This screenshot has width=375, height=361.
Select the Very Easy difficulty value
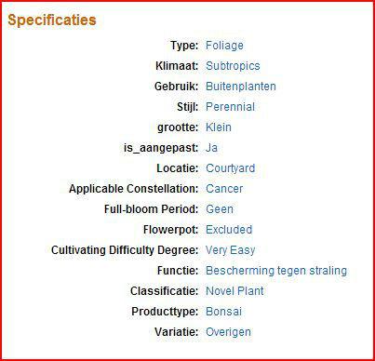[x=231, y=250]
